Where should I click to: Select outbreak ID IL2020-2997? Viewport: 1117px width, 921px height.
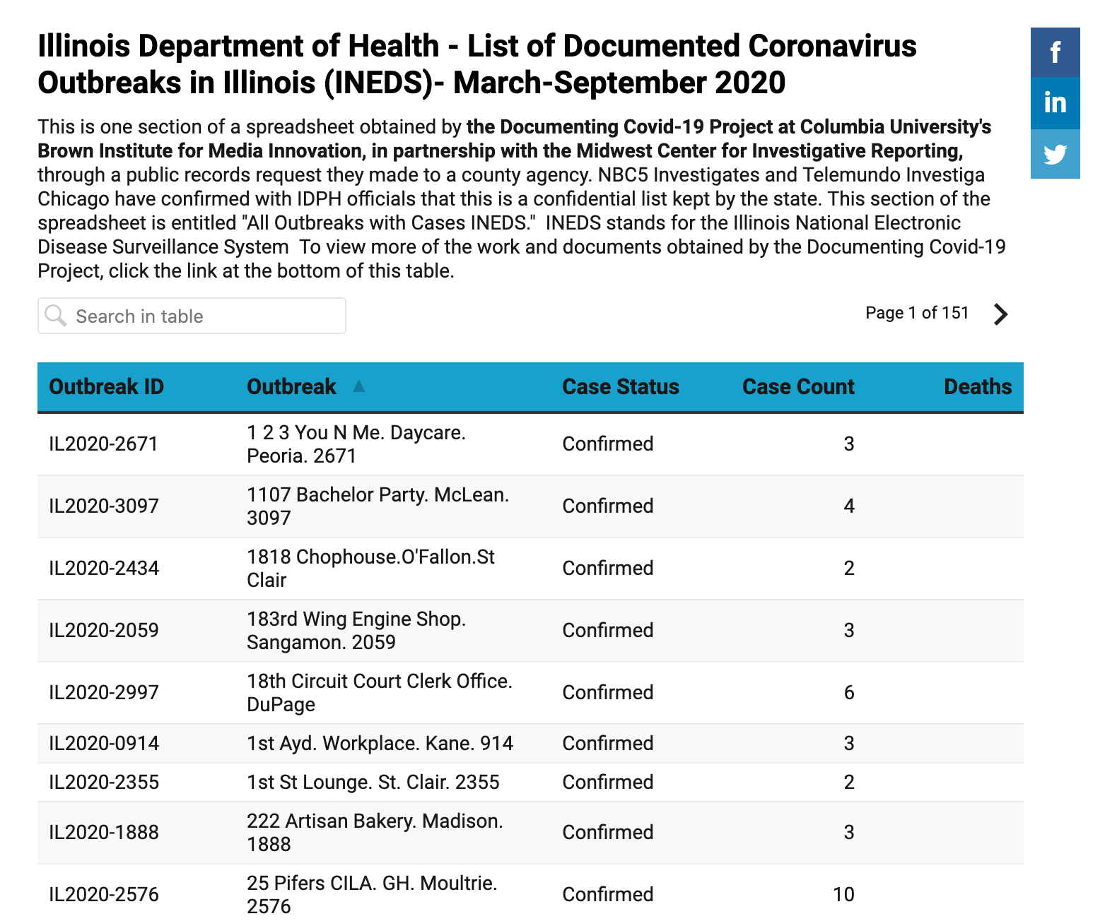coord(103,692)
